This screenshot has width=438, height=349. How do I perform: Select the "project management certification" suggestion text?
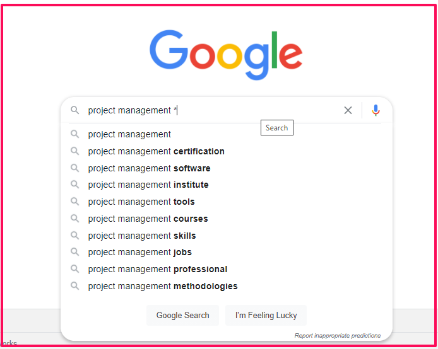click(x=156, y=151)
